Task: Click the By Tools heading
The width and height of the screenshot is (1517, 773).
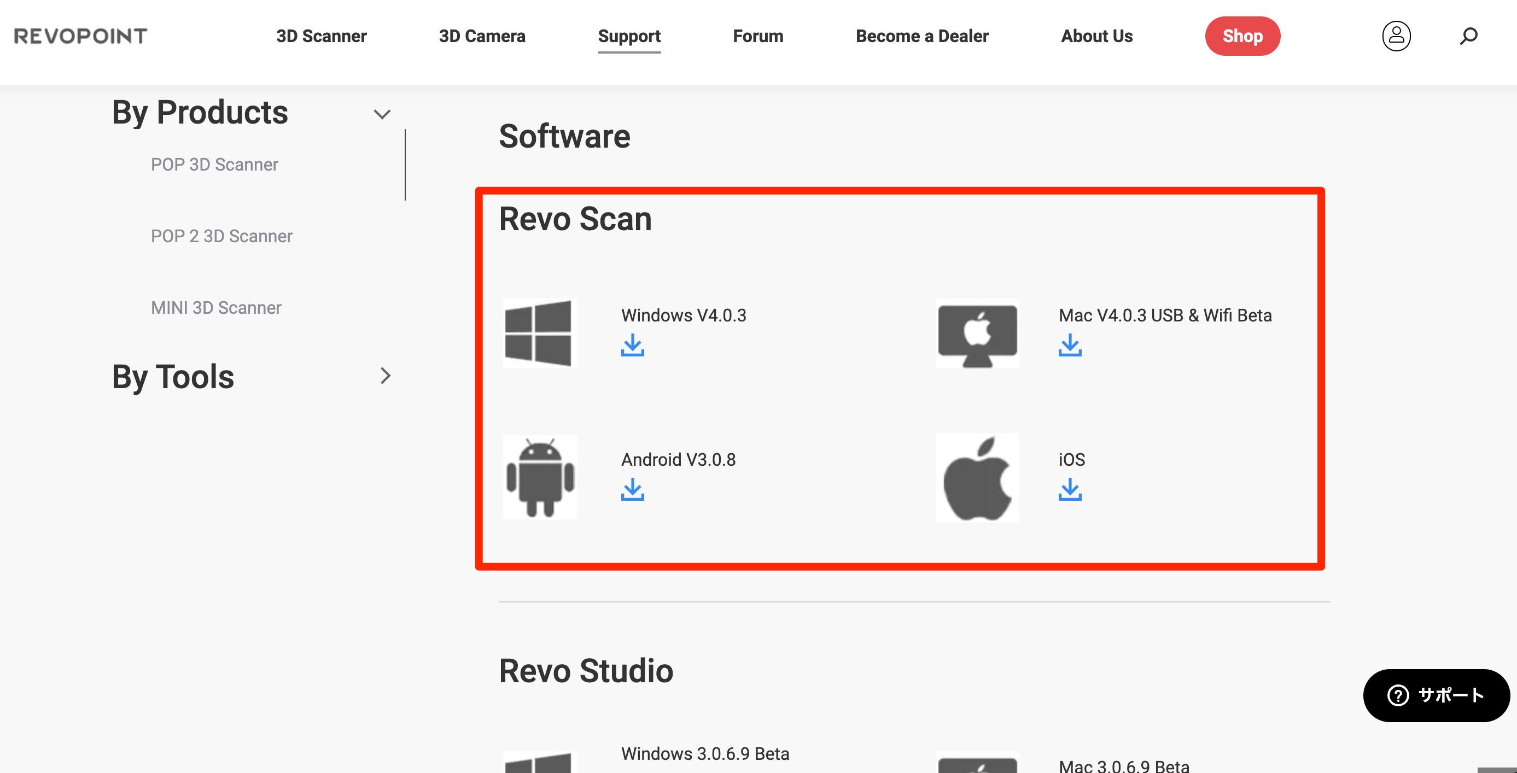Action: [173, 376]
